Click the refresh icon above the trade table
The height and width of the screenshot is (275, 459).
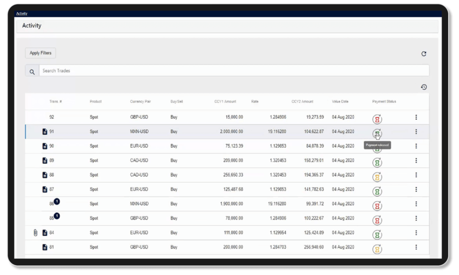[424, 53]
